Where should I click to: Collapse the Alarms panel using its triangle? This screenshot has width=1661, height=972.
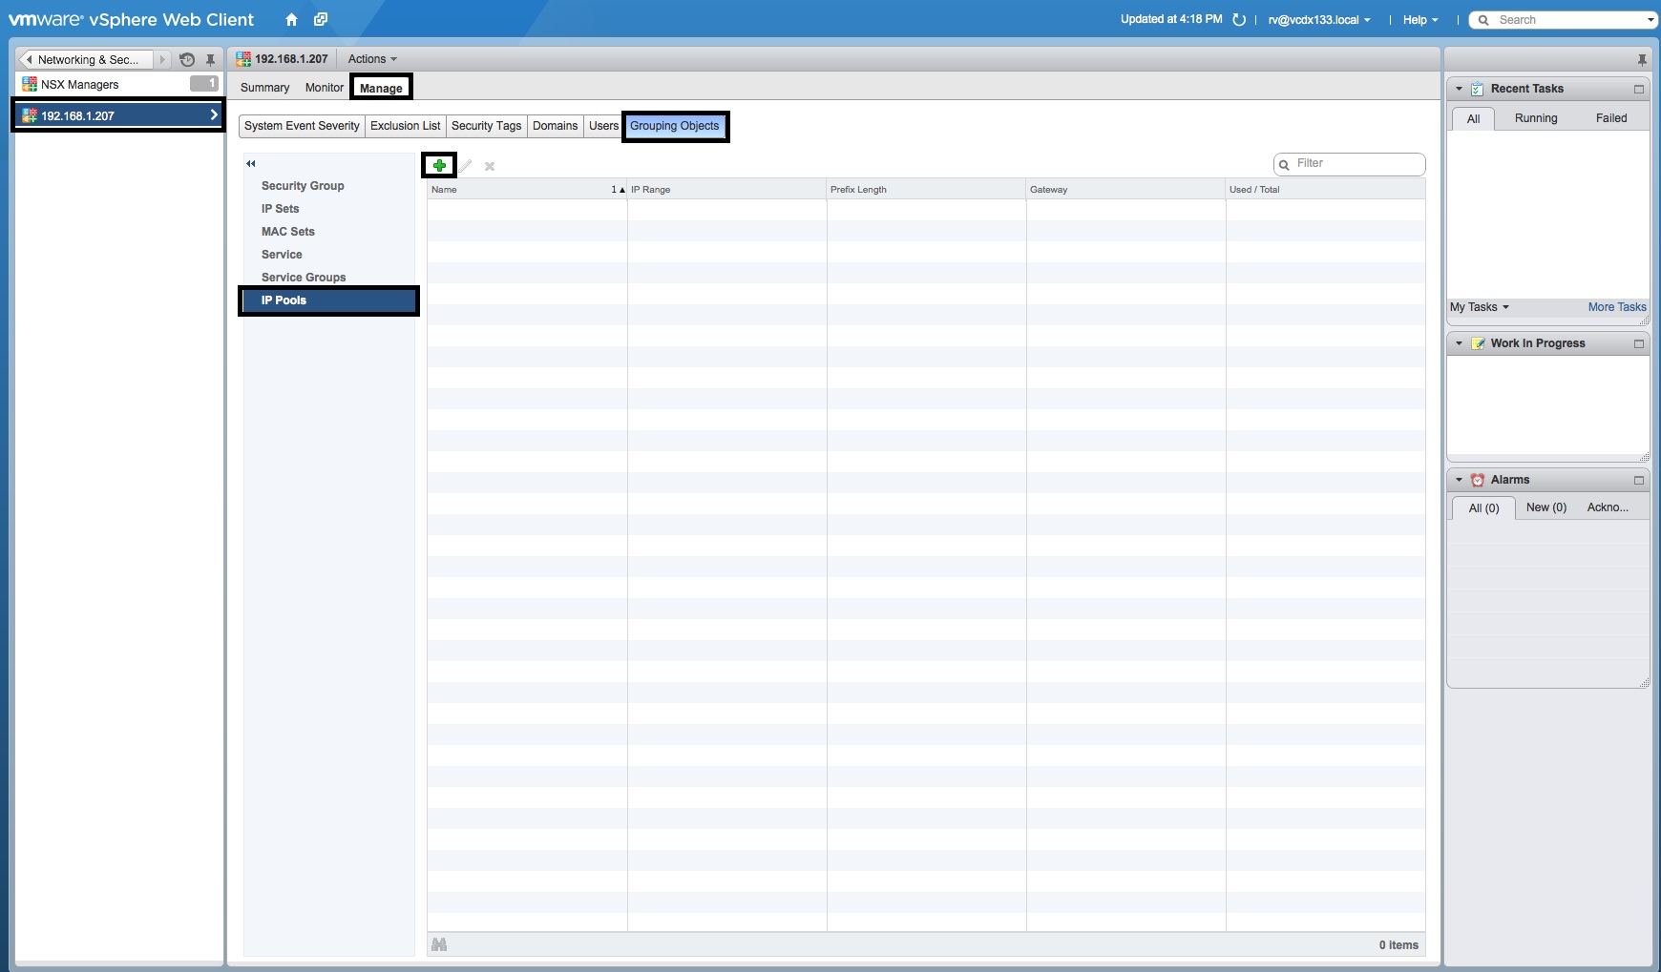coord(1459,480)
